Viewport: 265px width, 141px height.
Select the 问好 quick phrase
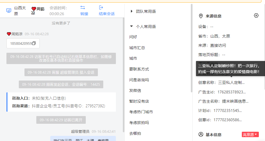click(133, 37)
